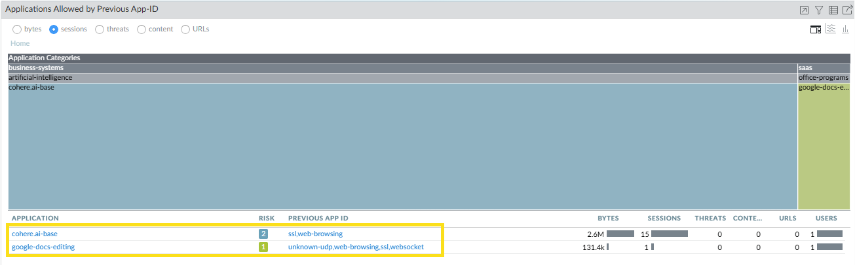Image resolution: width=855 pixels, height=265 pixels.
Task: Click the bytes bar for cohere.ai-base
Action: [620, 234]
